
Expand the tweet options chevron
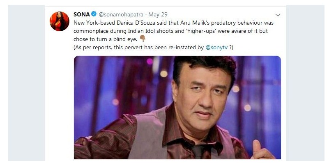click(278, 15)
